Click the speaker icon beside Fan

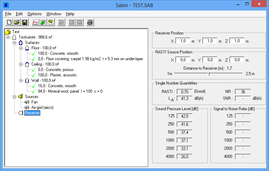27,102
